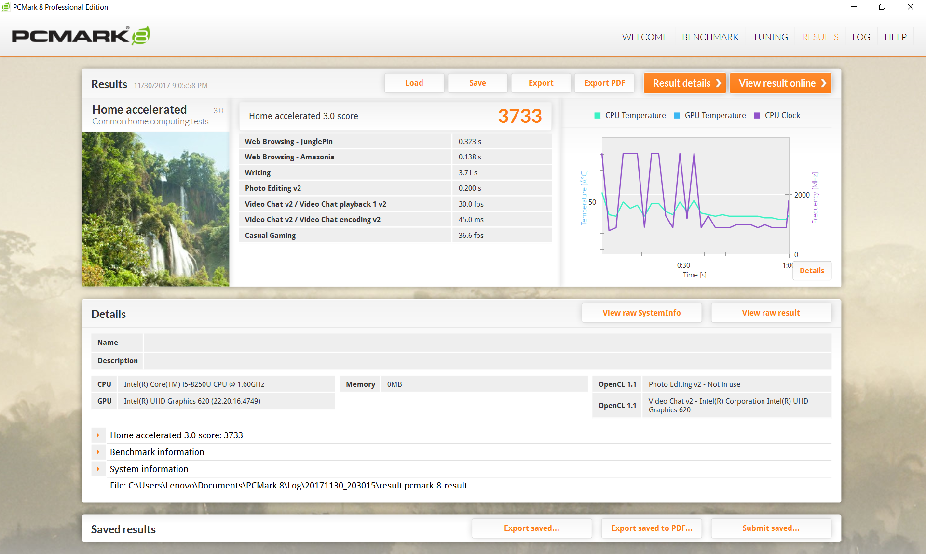Toggle GPU Temperature legend swatch
926x554 pixels.
[x=677, y=116]
